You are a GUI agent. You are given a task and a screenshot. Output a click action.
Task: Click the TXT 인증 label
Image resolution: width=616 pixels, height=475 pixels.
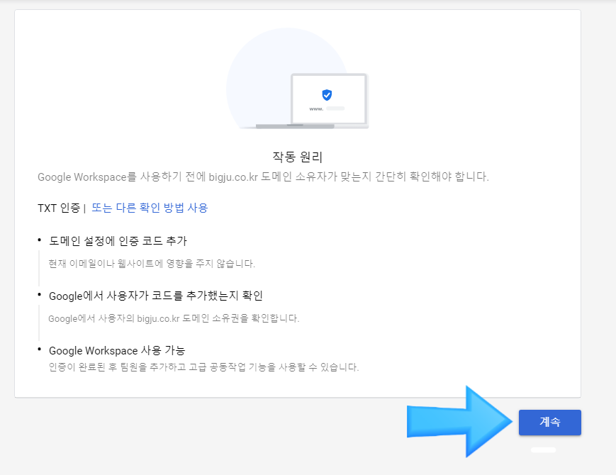click(x=59, y=208)
